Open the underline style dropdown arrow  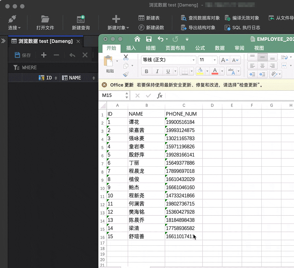coord(175,71)
